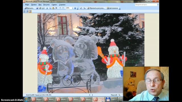
Task: Click the Cut scissors icon
Action: point(47,8)
